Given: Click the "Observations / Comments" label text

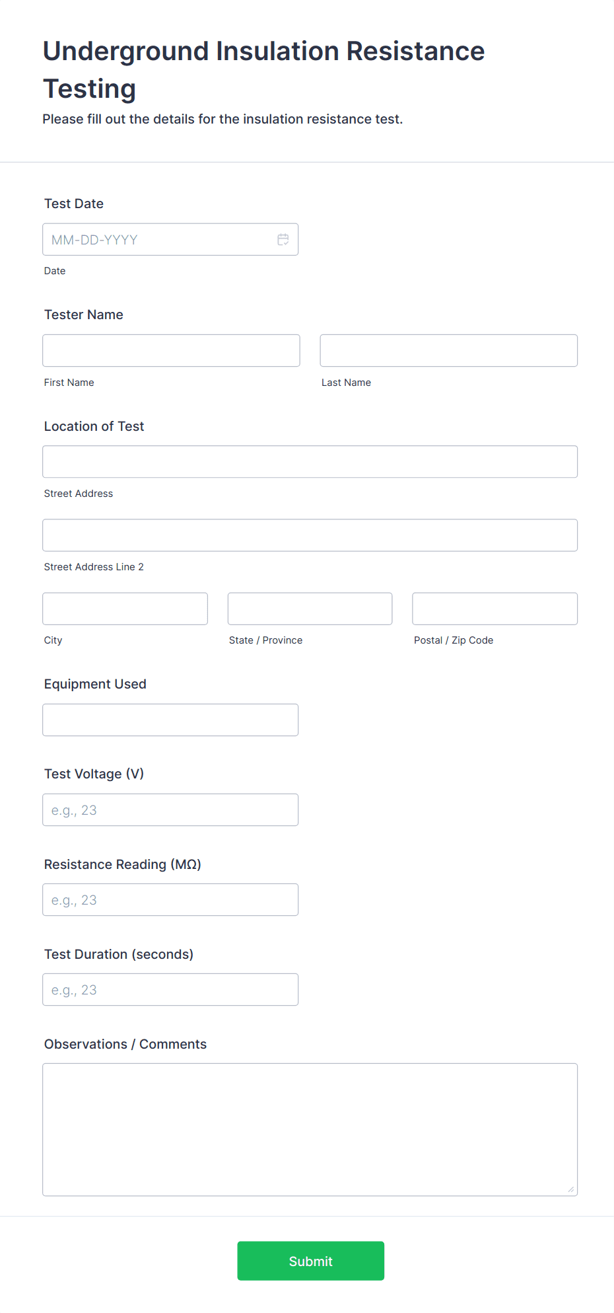Looking at the screenshot, I should [125, 1044].
